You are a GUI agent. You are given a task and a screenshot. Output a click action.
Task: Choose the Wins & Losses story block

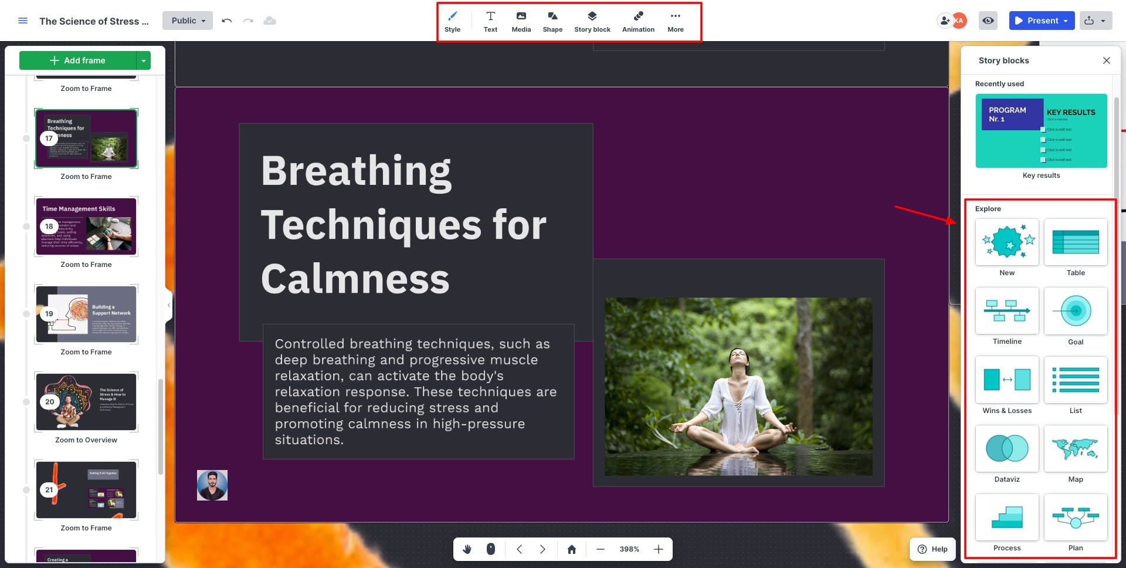tap(1007, 380)
